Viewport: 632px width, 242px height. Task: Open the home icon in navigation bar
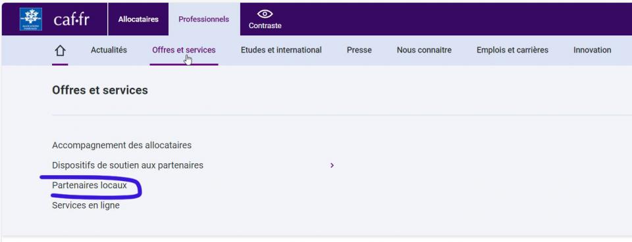pos(60,50)
